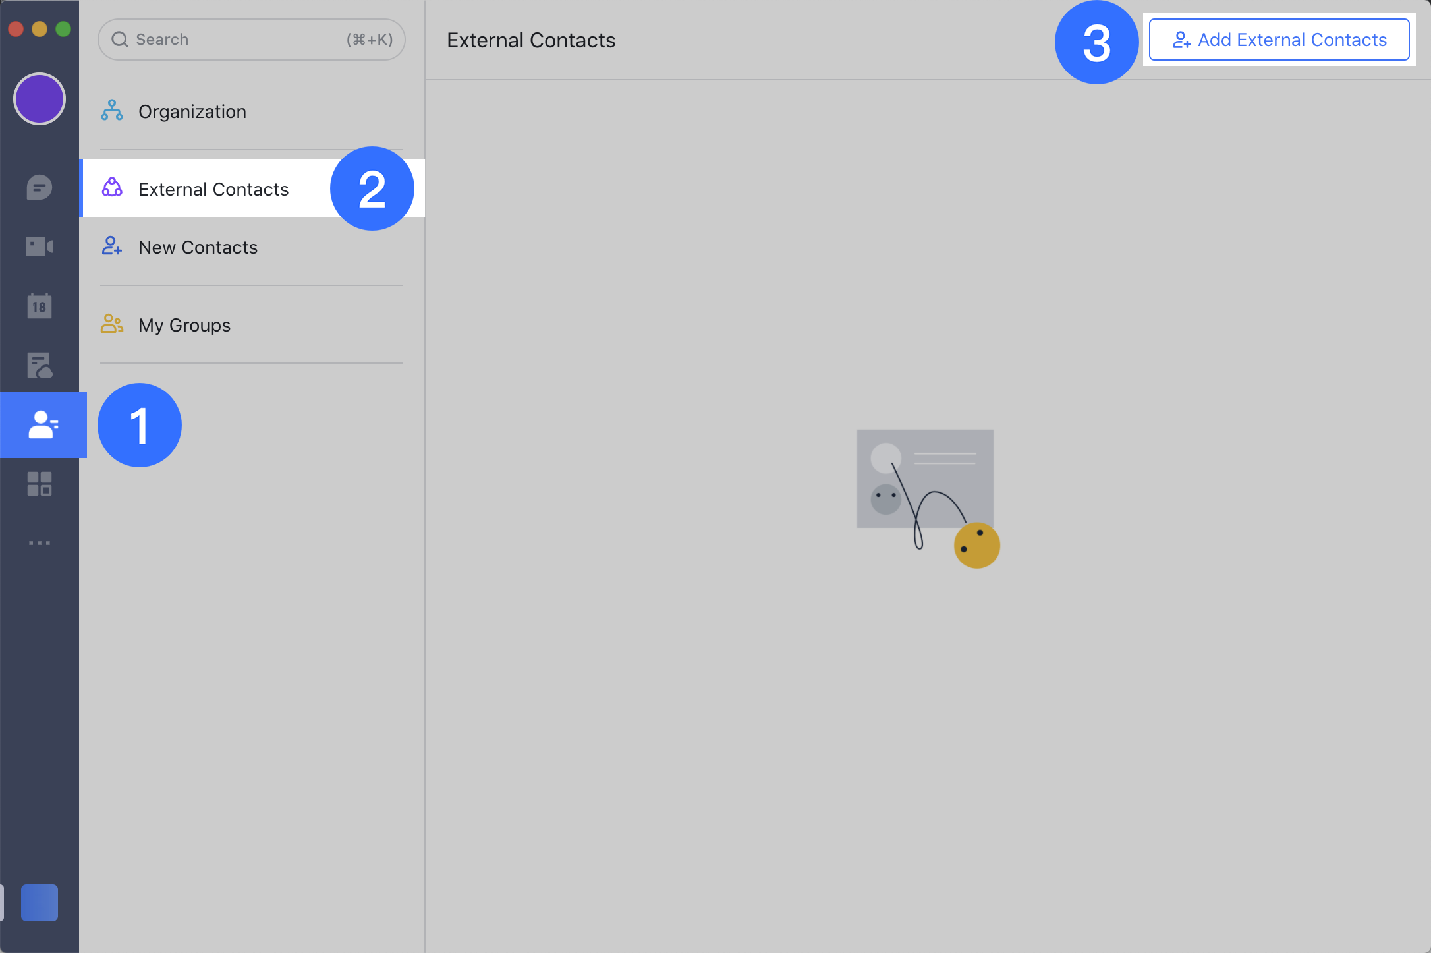Click Add External Contacts button

pos(1279,40)
